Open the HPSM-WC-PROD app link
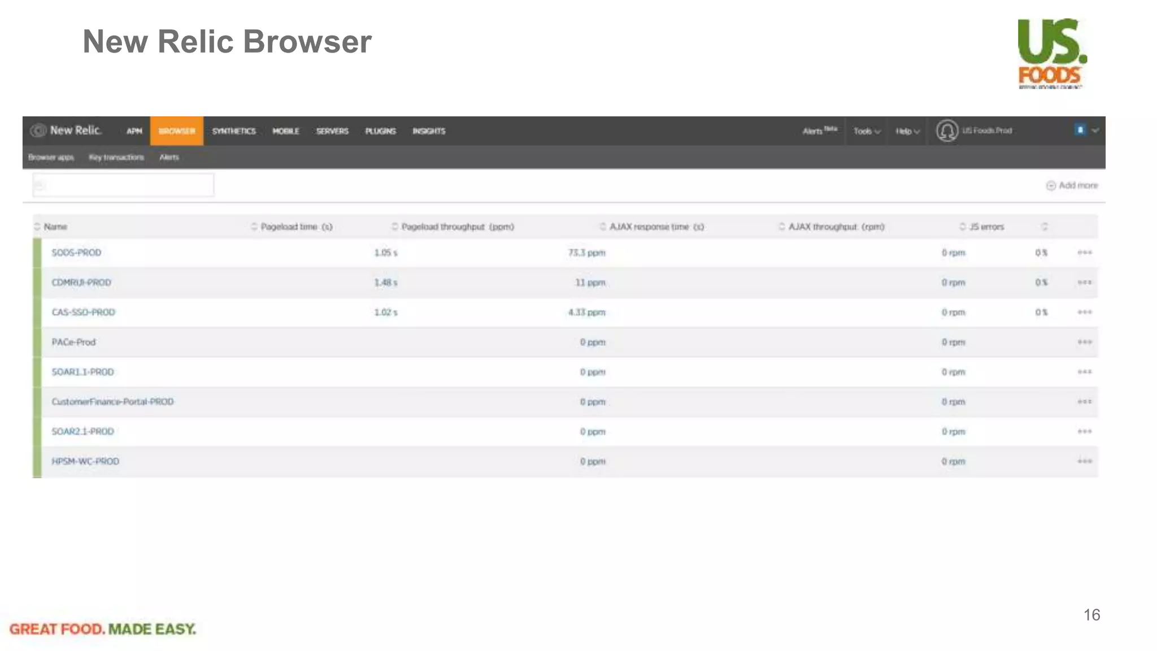Image resolution: width=1157 pixels, height=651 pixels. [x=85, y=461]
